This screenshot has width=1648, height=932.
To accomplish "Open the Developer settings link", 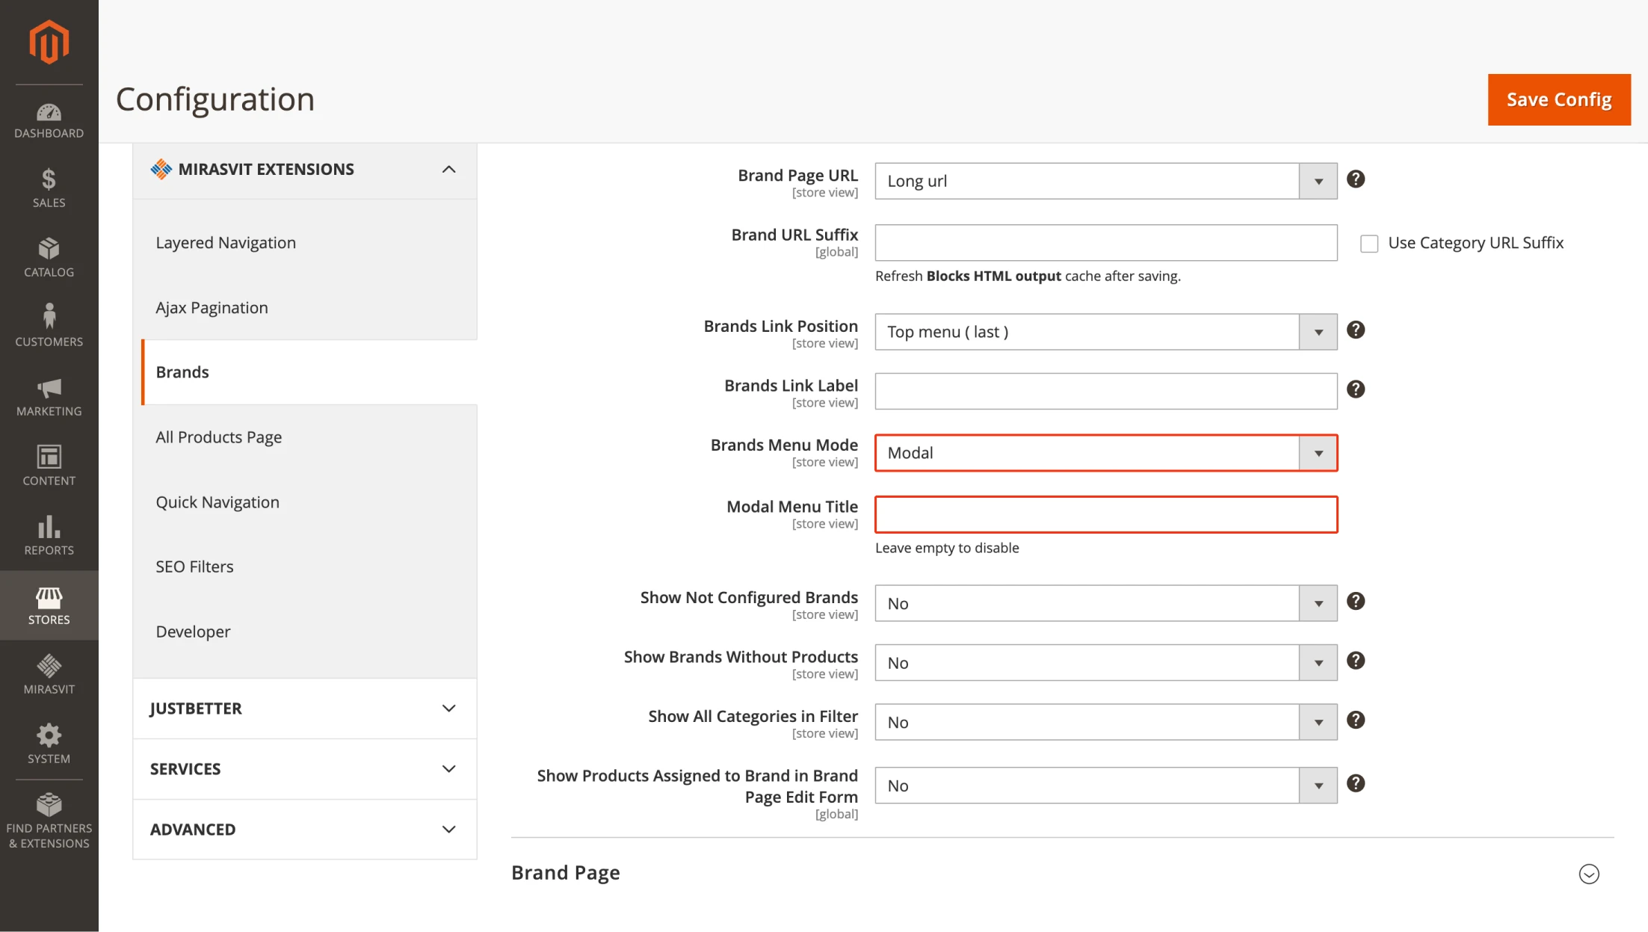I will [193, 631].
